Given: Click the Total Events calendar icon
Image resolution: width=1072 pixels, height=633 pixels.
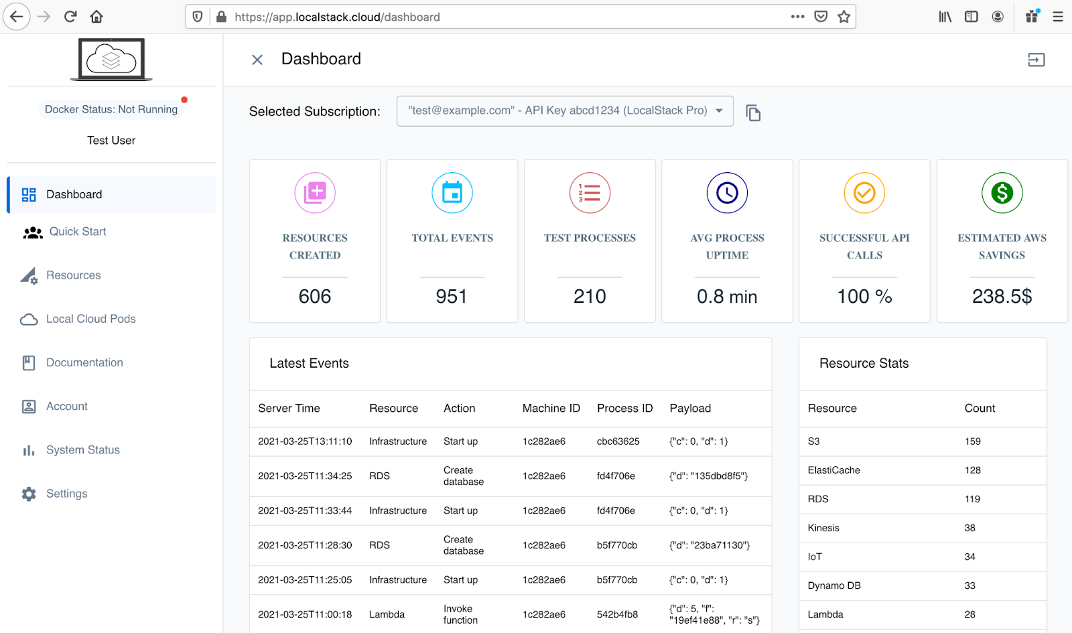Looking at the screenshot, I should click(x=452, y=193).
